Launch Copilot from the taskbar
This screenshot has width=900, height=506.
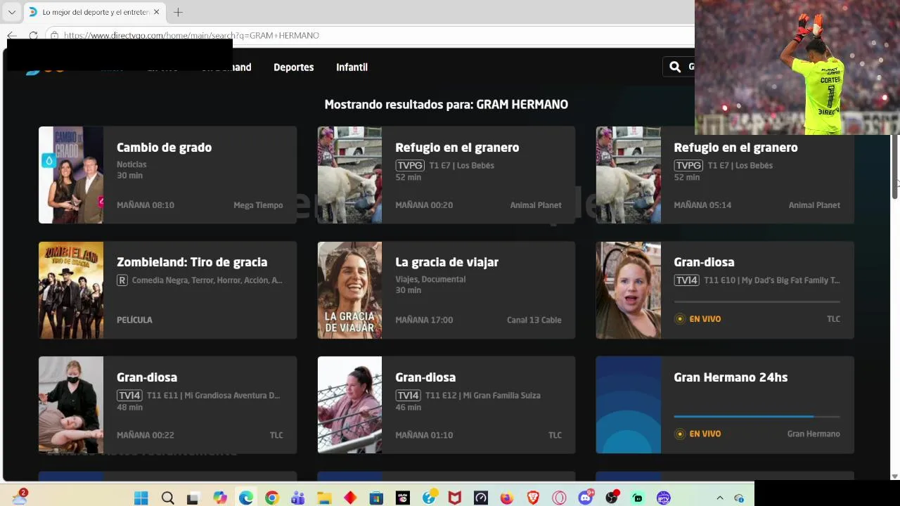point(220,498)
